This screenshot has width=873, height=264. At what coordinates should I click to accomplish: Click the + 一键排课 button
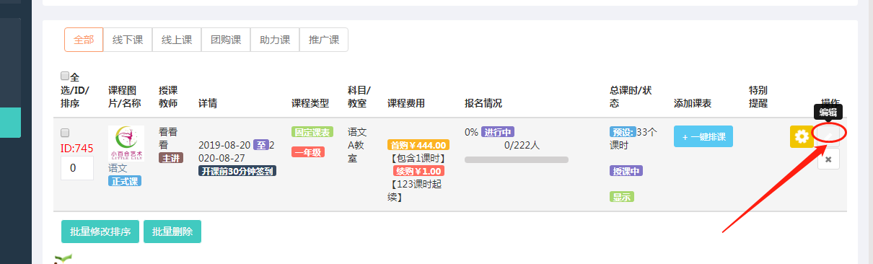pos(703,136)
